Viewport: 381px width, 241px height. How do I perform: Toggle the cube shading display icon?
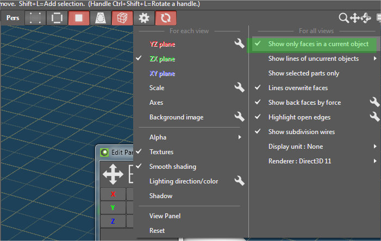(x=122, y=18)
